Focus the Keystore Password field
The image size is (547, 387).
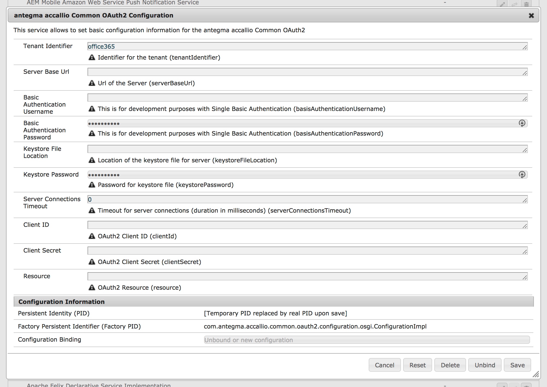point(307,175)
